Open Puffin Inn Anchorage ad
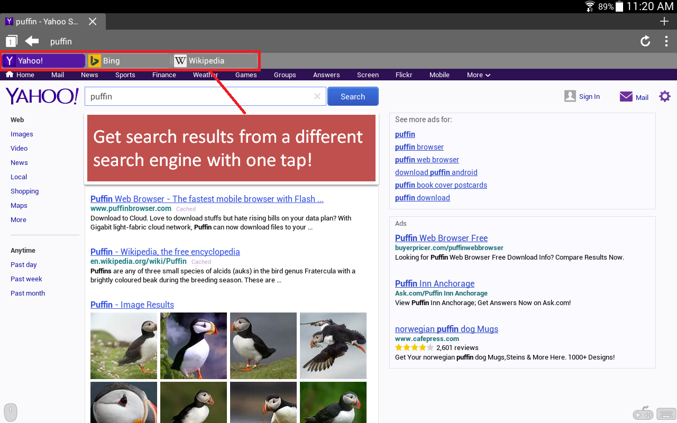Screen dimensions: 677x423 pyautogui.click(x=435, y=284)
